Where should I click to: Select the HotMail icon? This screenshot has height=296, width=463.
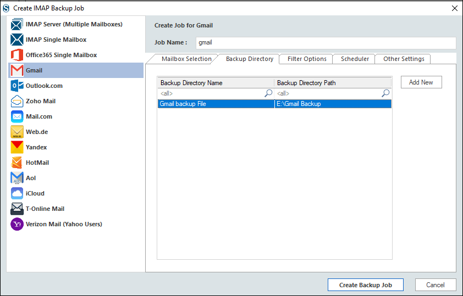tap(17, 163)
